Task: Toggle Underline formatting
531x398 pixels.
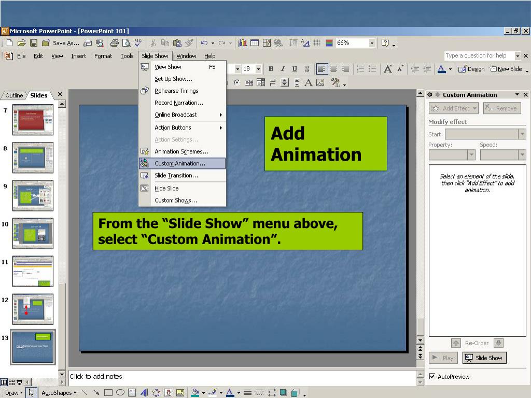Action: click(x=295, y=69)
